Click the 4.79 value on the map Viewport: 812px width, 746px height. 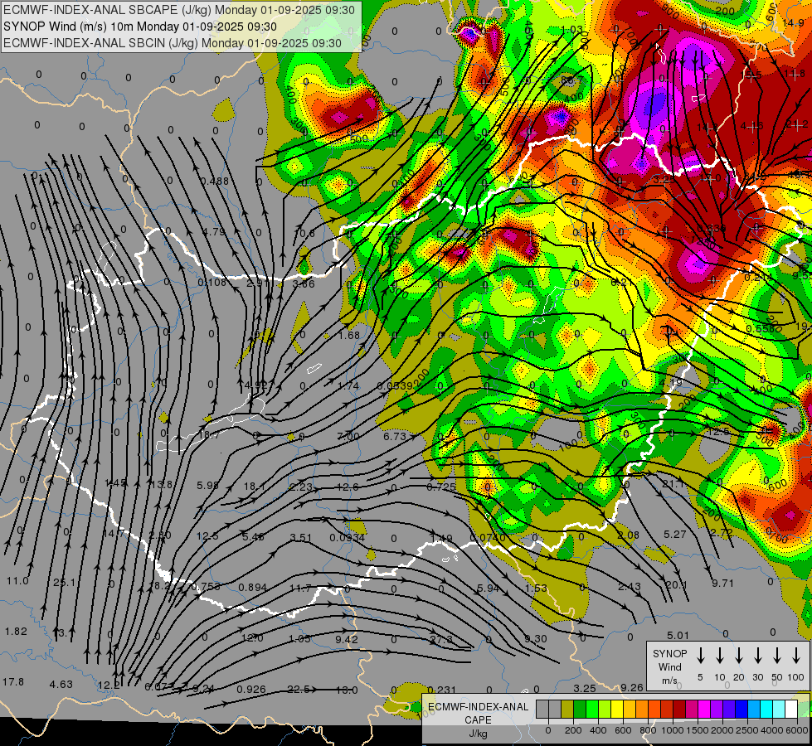214,231
